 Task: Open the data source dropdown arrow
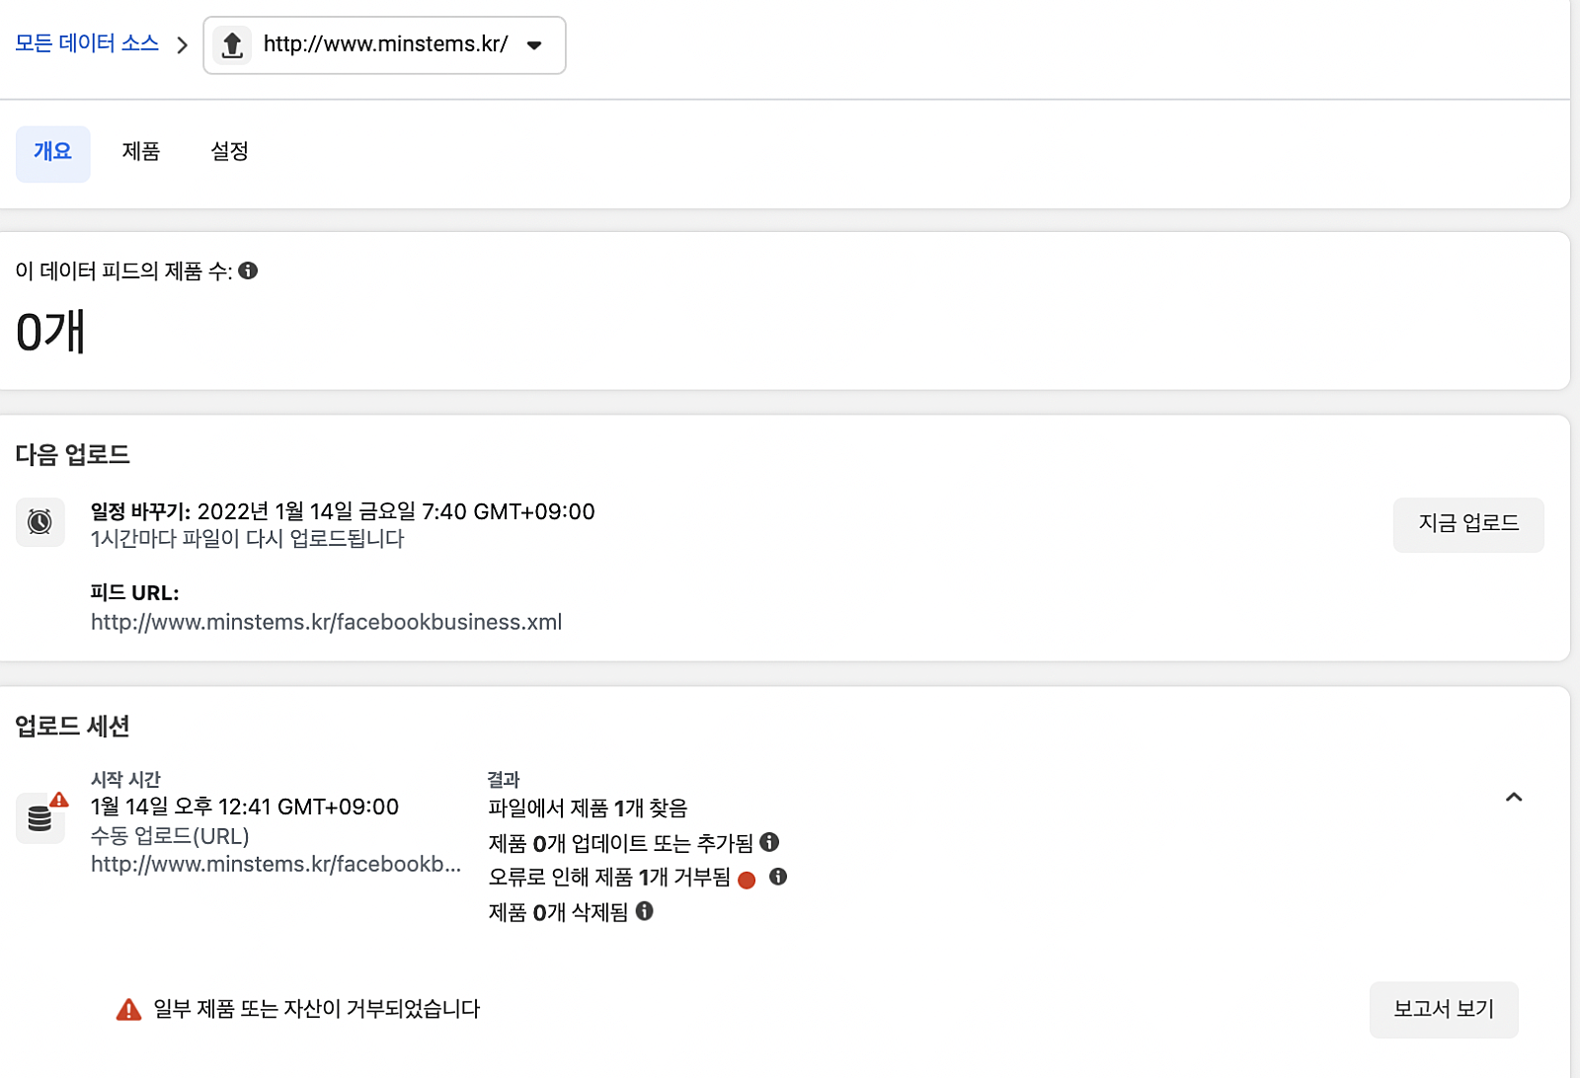(534, 45)
